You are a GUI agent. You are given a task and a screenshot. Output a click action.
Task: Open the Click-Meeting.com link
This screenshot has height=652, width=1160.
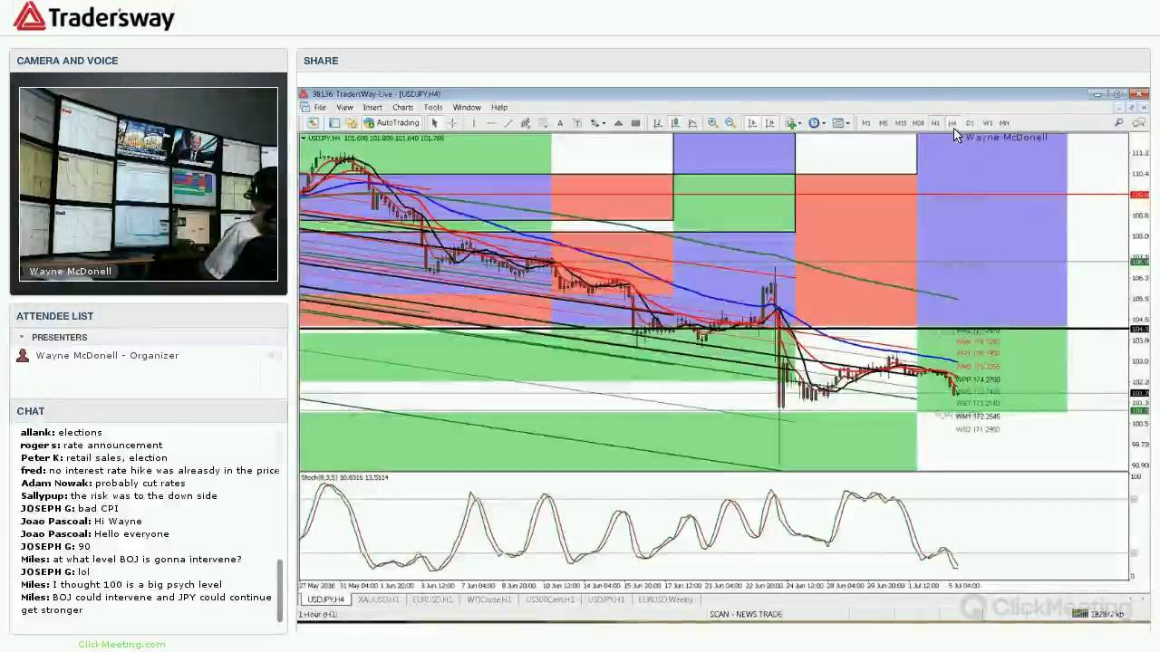pyautogui.click(x=121, y=645)
